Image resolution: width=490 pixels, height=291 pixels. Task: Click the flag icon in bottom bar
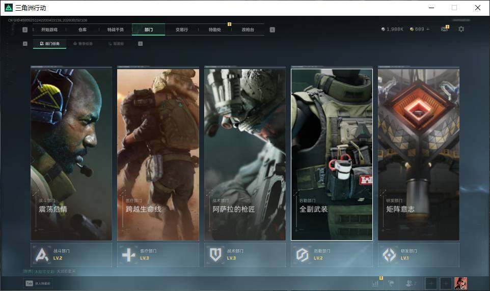tap(391, 283)
